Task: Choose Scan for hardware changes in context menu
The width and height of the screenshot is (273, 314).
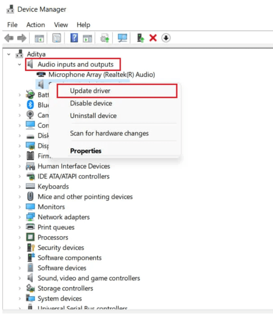Action: 117,133
